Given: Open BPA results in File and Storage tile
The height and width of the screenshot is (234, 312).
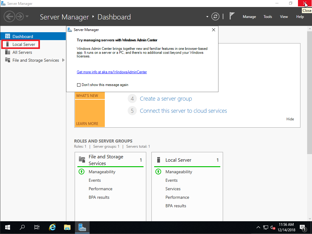Looking at the screenshot, I should [99, 197].
